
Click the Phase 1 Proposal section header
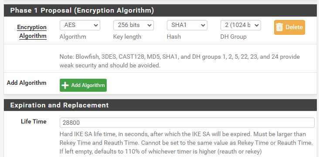pyautogui.click(x=160, y=10)
